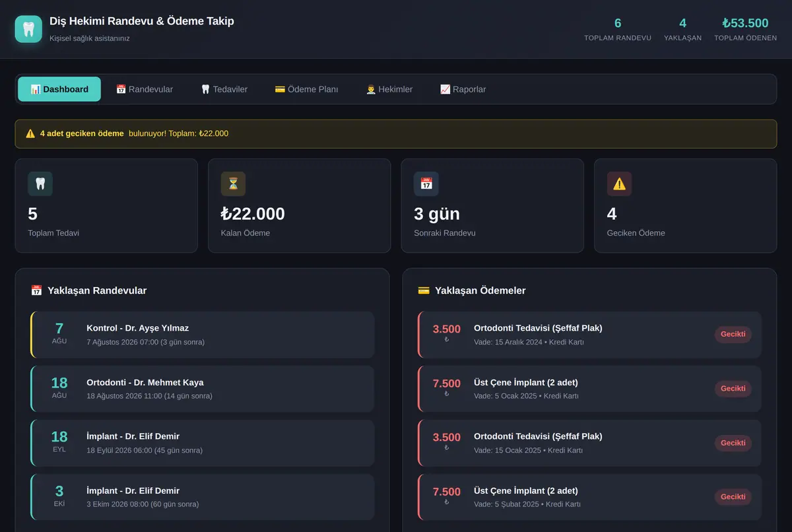Image resolution: width=792 pixels, height=532 pixels.
Task: Open the Dashboard tab
Action: click(x=59, y=89)
